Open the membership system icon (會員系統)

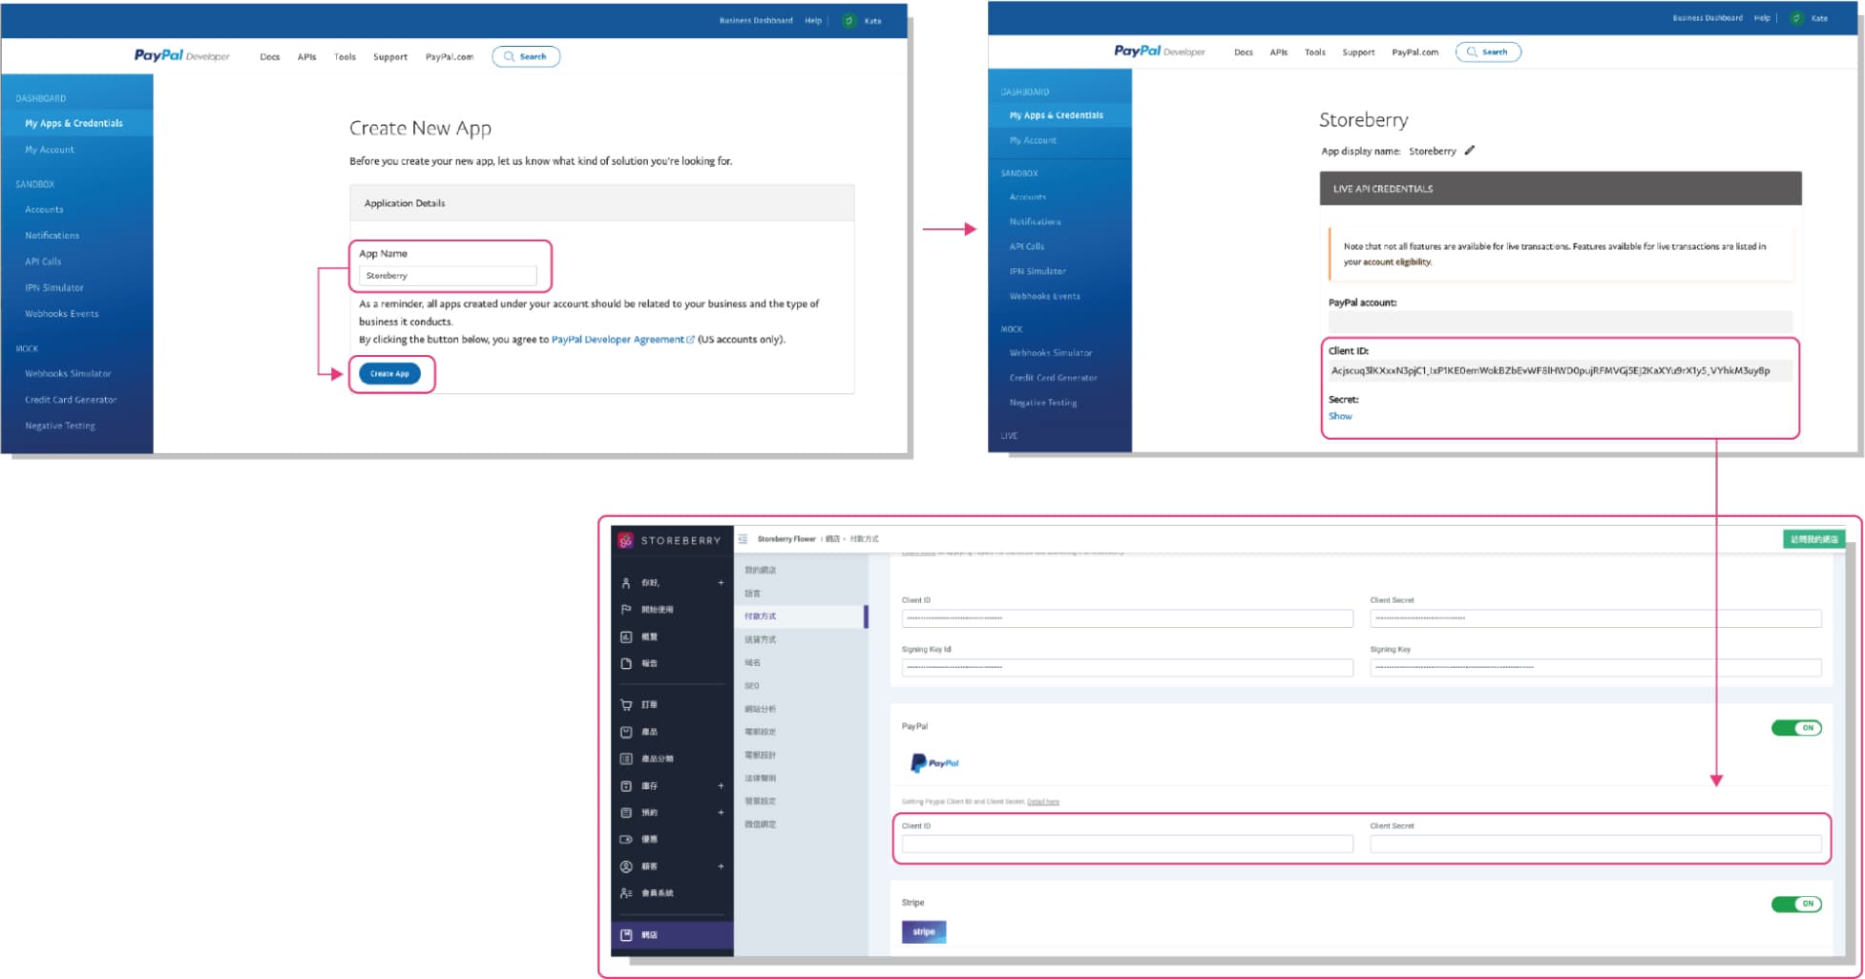626,893
